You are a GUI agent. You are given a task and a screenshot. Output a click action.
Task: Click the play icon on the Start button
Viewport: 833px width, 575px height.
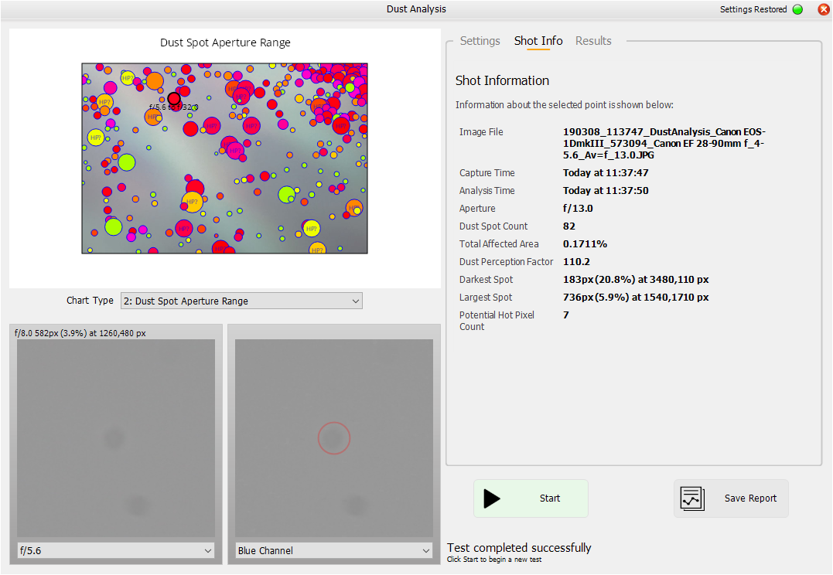[492, 498]
